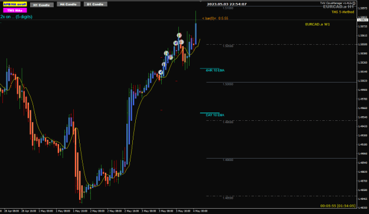Click 3 May 16:00 on the time axis
The height and width of the screenshot is (214, 369).
pos(184,211)
